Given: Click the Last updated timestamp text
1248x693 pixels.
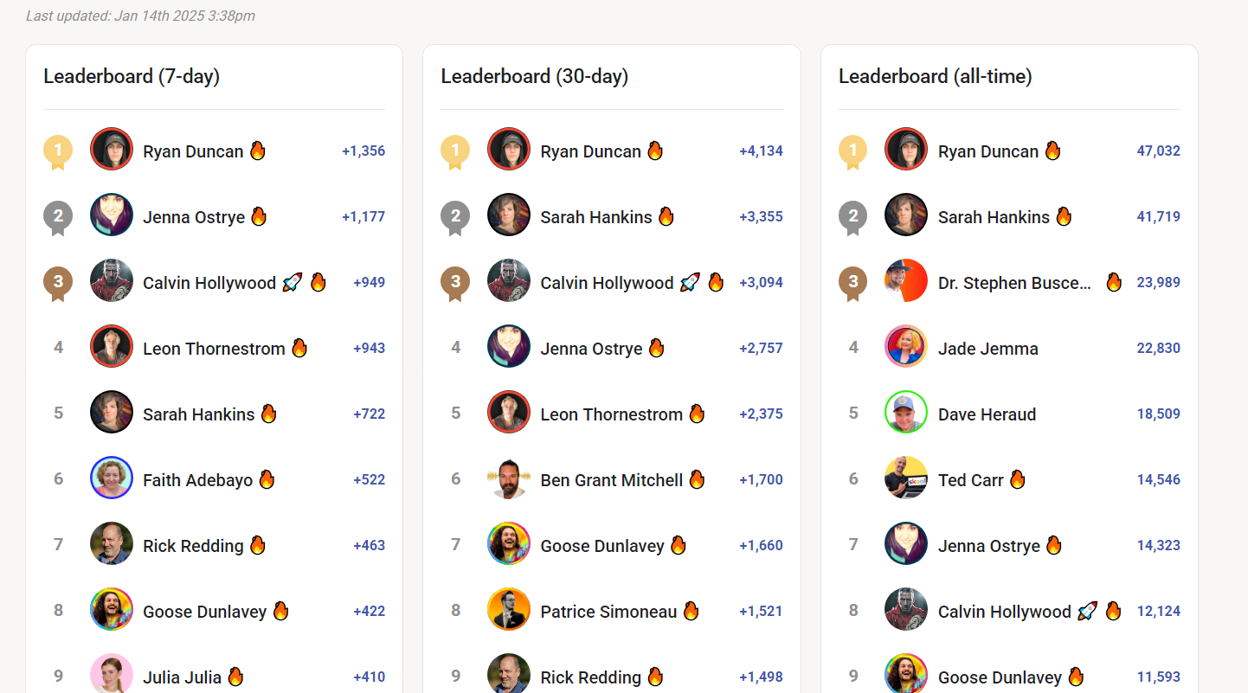Looking at the screenshot, I should tap(139, 15).
